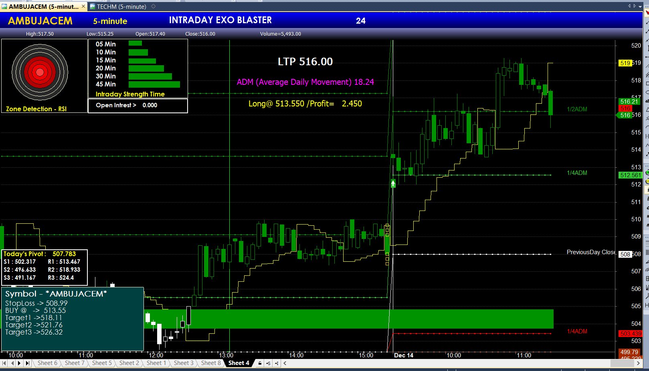Go to the previous sheet
This screenshot has width=649, height=371.
[x=12, y=363]
